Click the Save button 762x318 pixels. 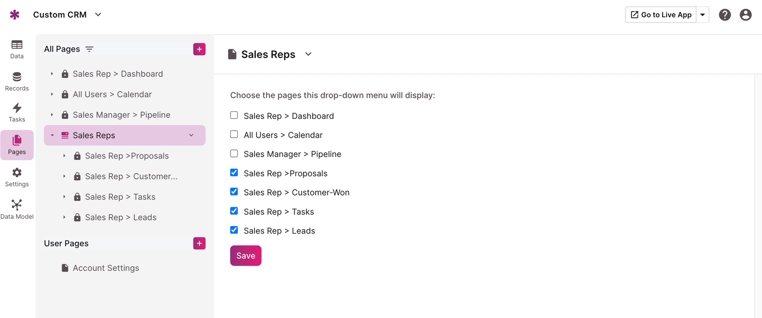(245, 256)
